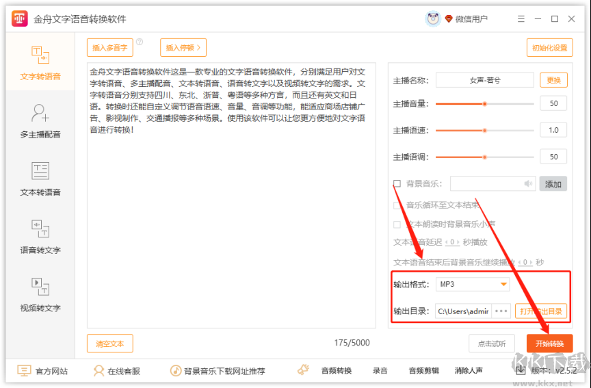This screenshot has height=388, width=591.
Task: Click the 文本语音延迟 seconds stepper
Action: point(452,242)
